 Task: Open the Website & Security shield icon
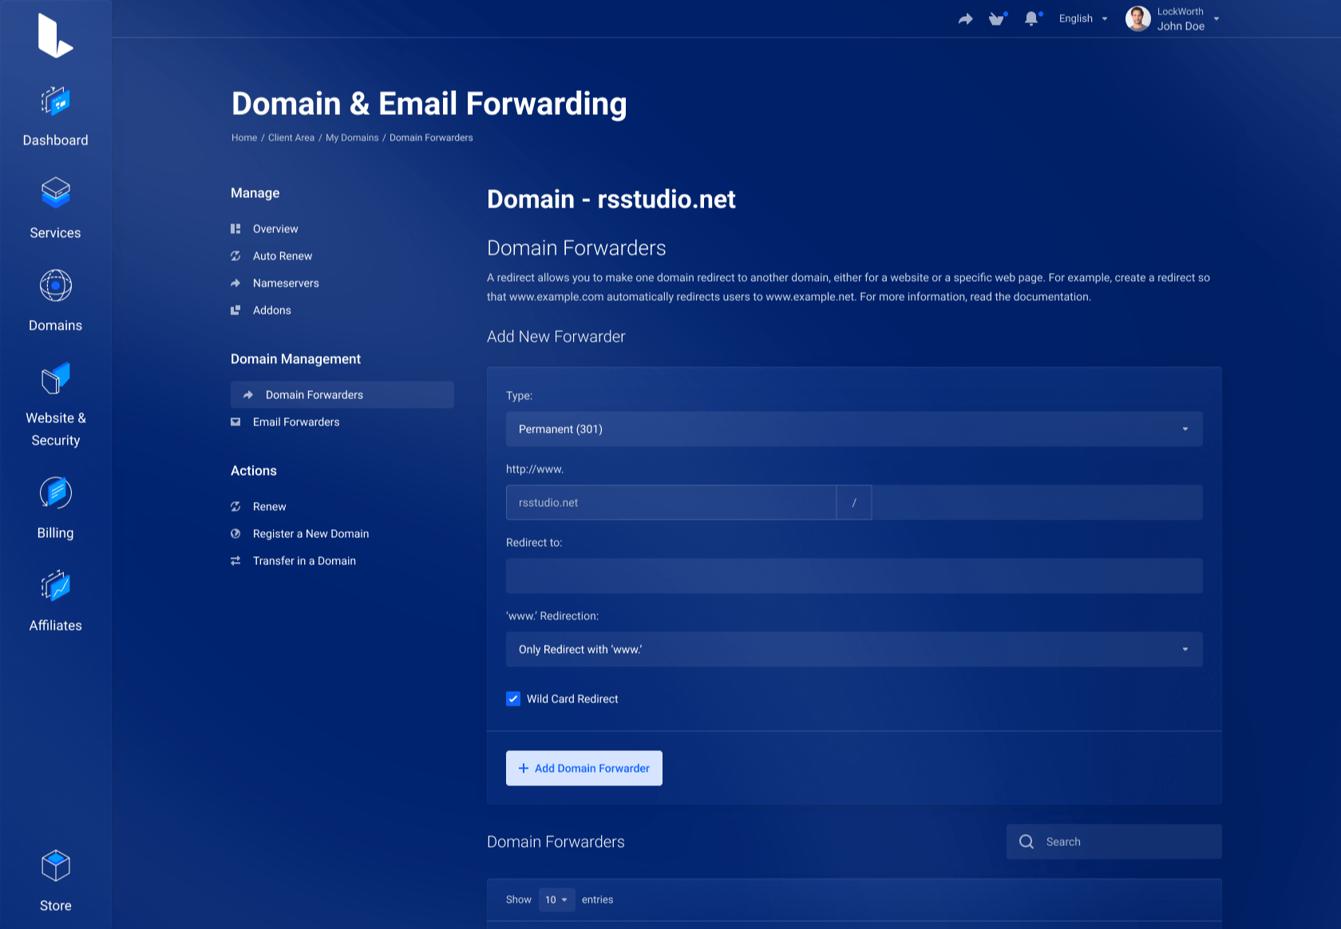[56, 378]
